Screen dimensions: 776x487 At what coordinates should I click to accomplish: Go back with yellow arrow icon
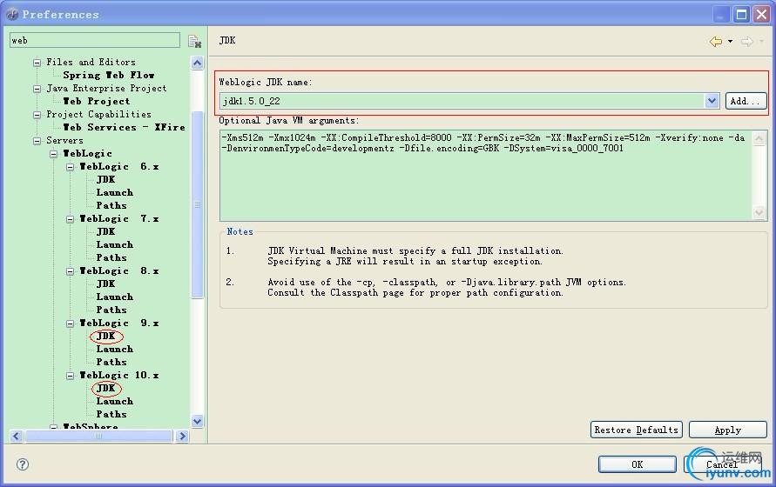pyautogui.click(x=716, y=42)
